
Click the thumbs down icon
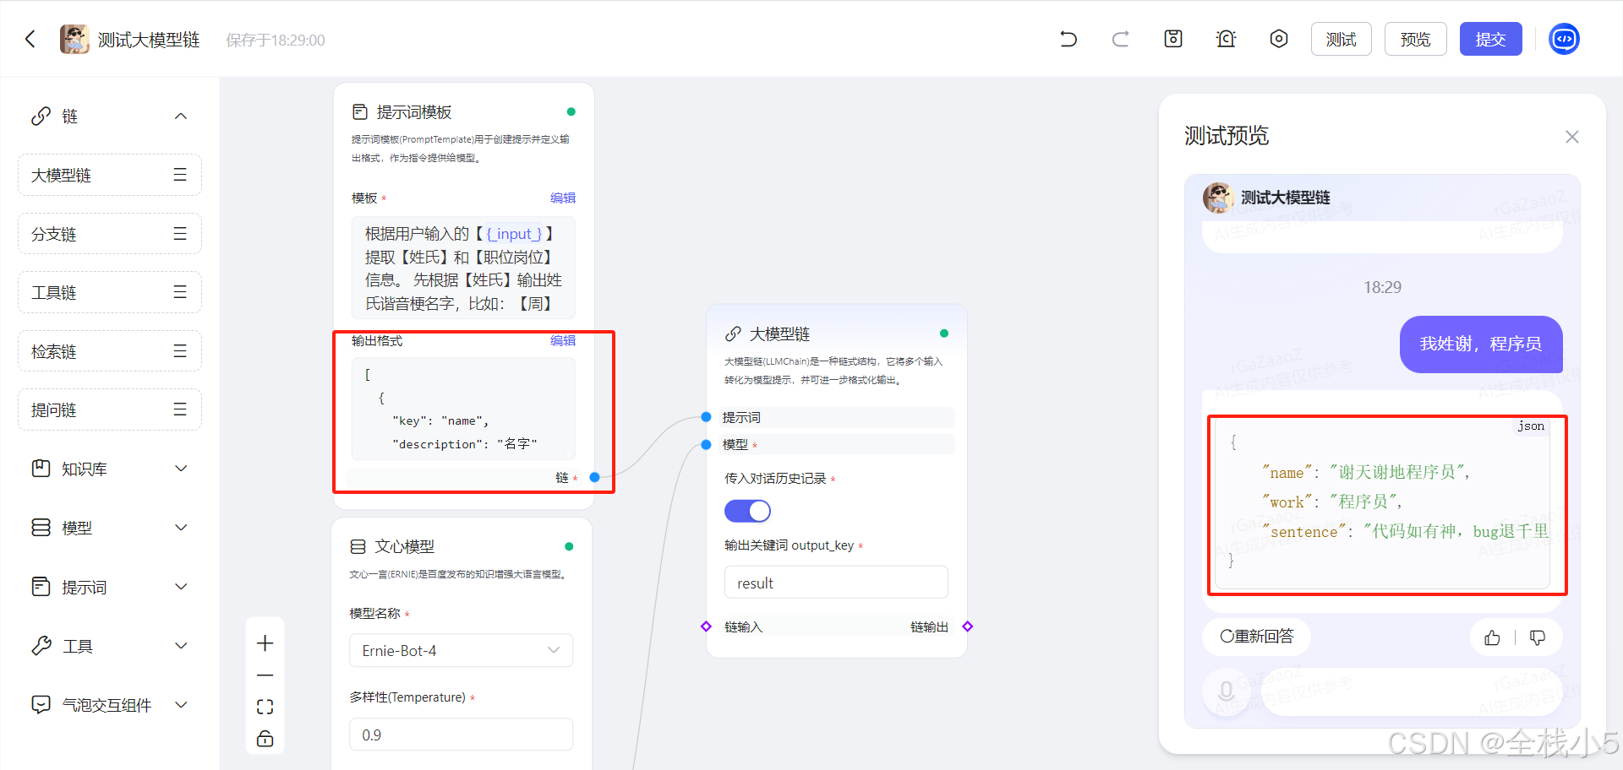(x=1538, y=637)
